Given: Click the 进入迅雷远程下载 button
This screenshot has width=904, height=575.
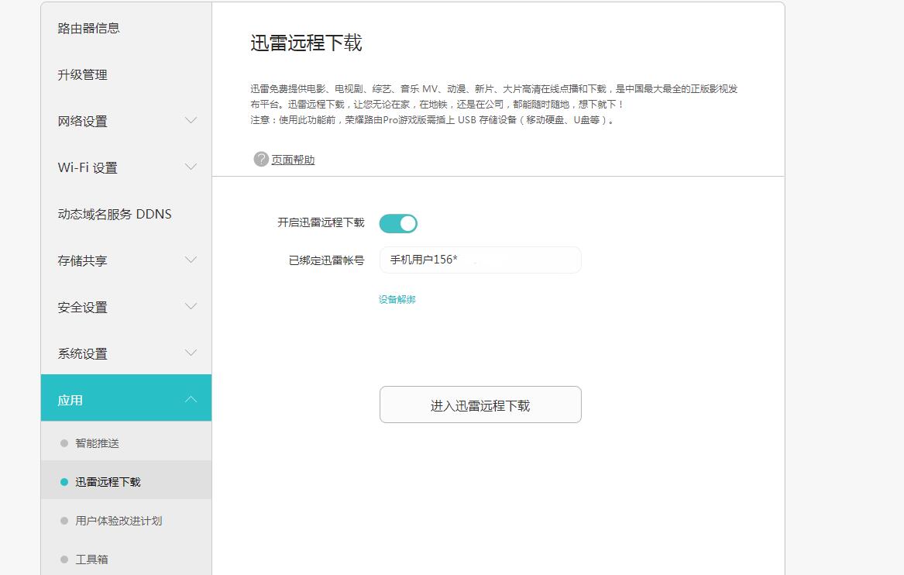Looking at the screenshot, I should coord(480,405).
